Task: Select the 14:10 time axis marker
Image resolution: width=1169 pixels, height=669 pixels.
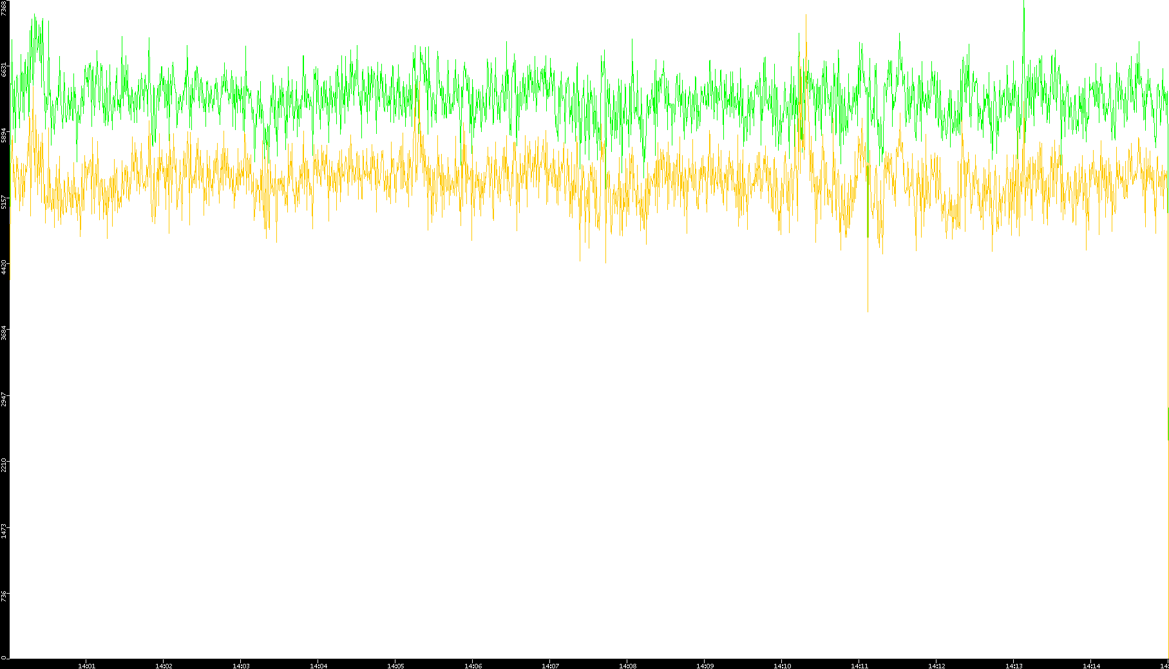Action: click(x=782, y=666)
